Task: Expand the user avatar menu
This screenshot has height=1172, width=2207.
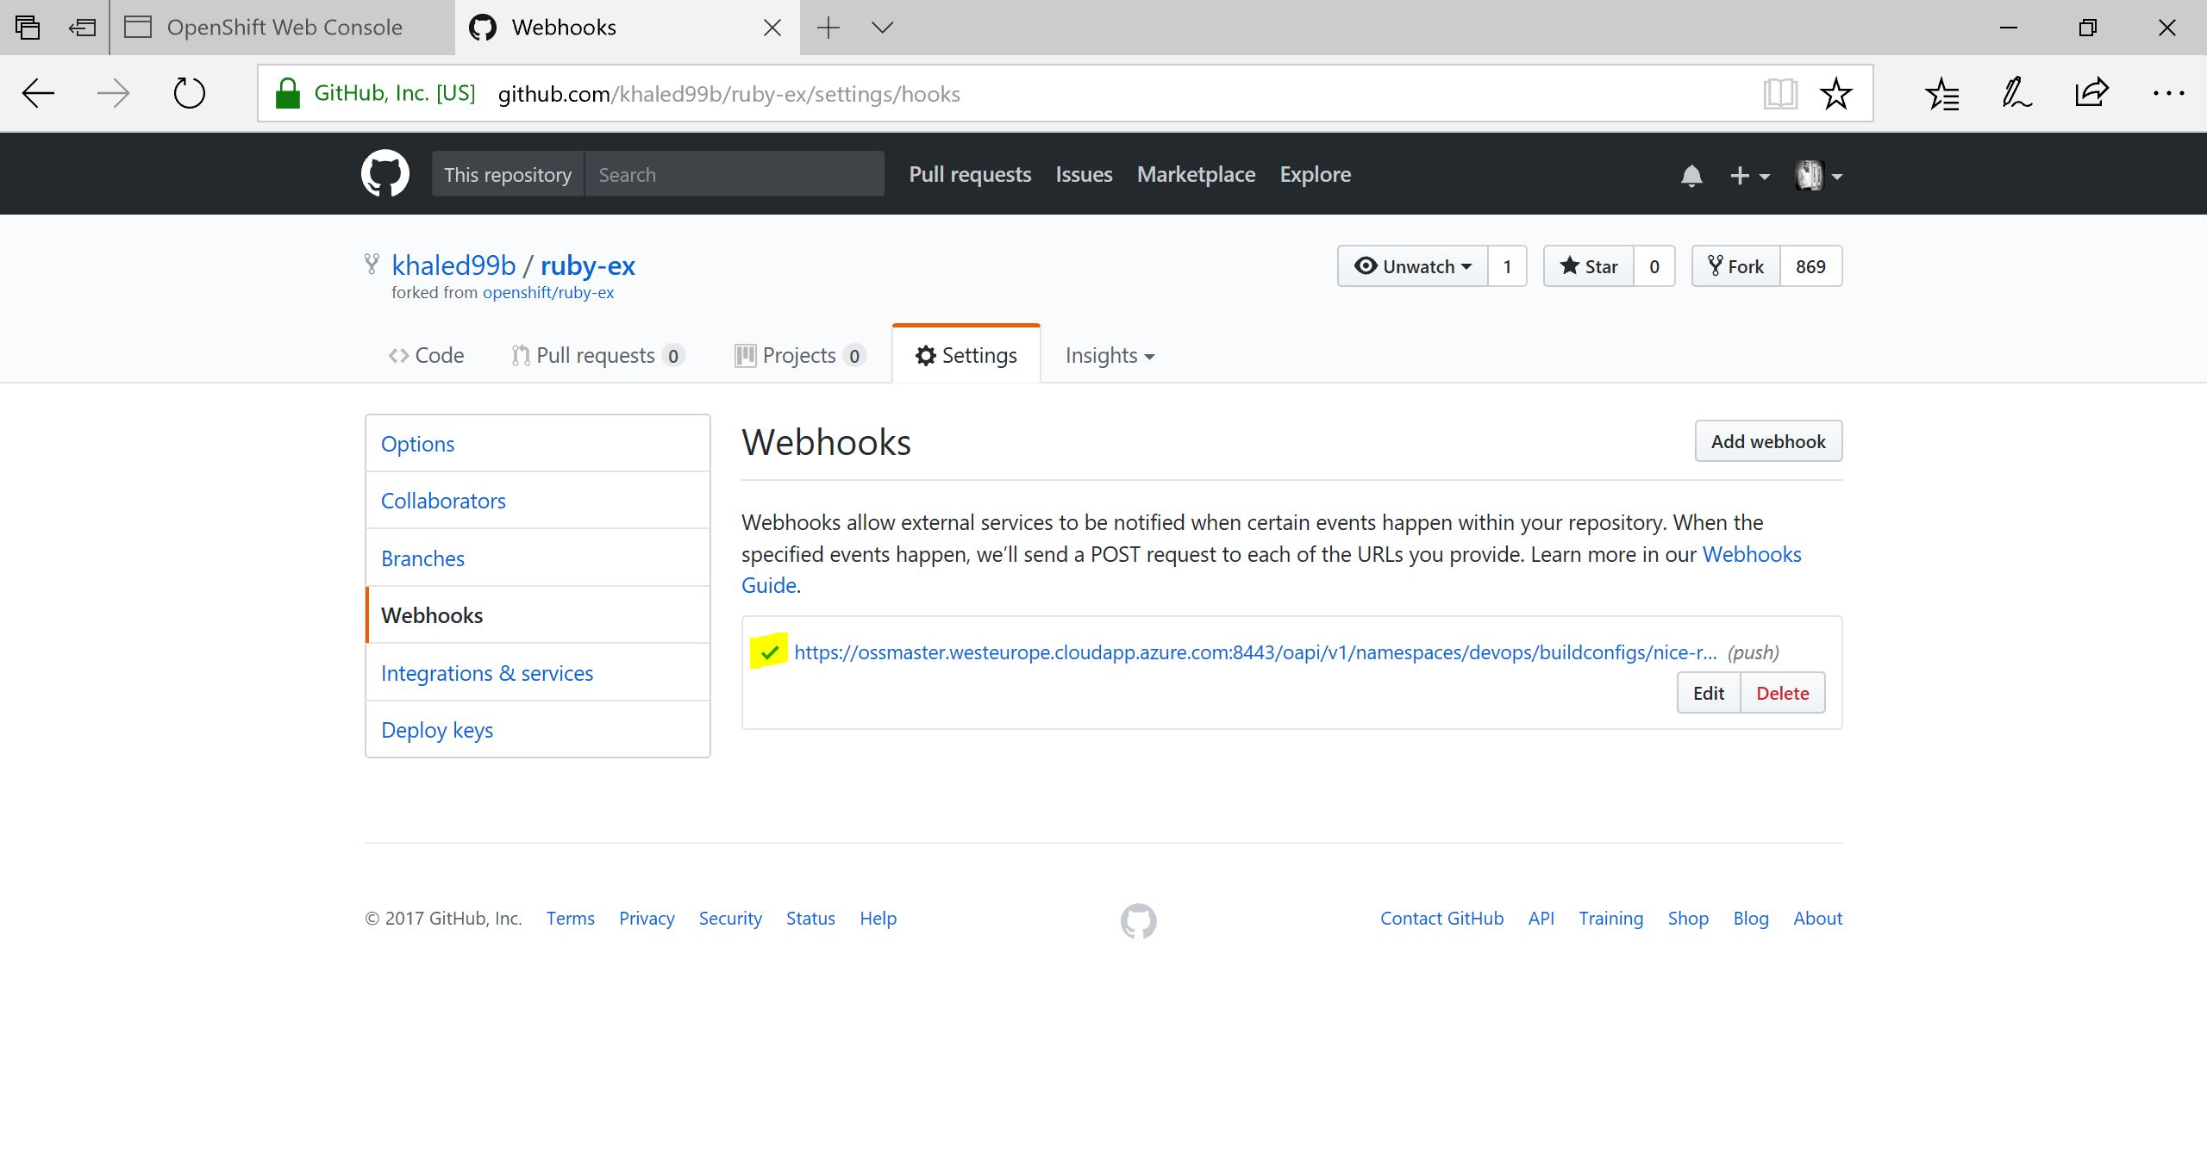Action: (x=1817, y=176)
